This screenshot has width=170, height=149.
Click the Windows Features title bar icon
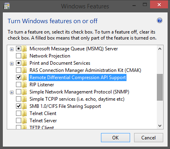(7, 6)
